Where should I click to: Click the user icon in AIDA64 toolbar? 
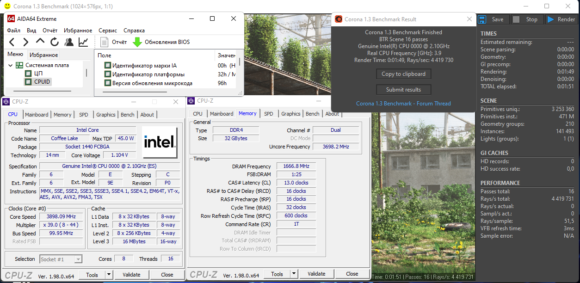click(69, 42)
